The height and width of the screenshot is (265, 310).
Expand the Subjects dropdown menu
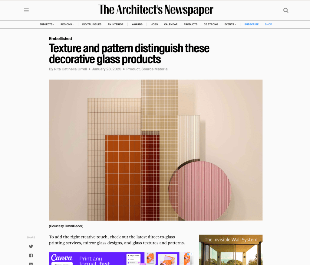click(x=47, y=24)
